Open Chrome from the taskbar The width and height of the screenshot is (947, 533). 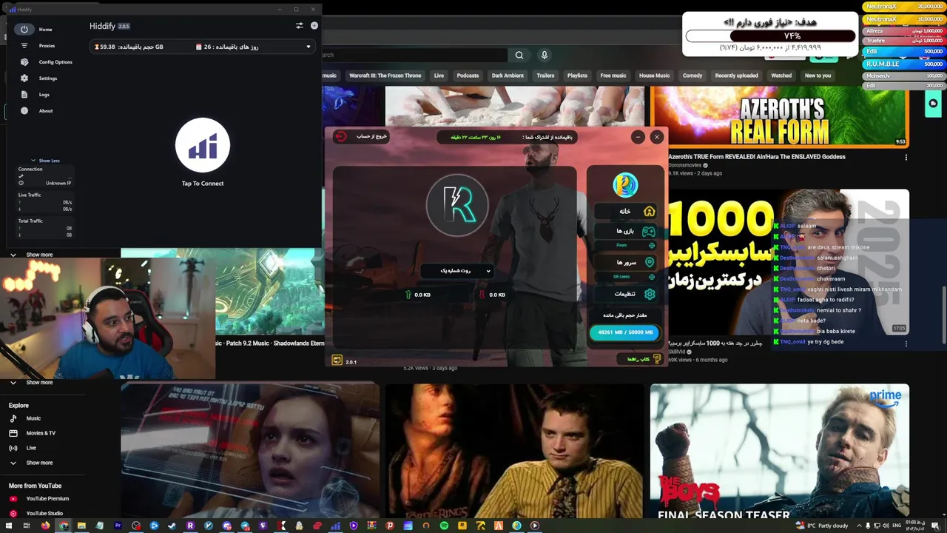coord(64,526)
